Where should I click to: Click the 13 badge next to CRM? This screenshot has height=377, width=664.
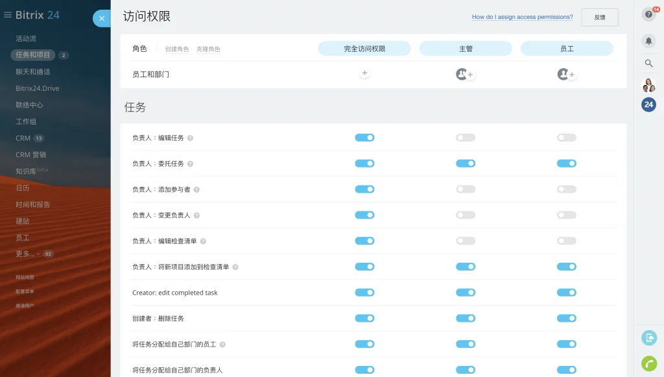coord(39,138)
